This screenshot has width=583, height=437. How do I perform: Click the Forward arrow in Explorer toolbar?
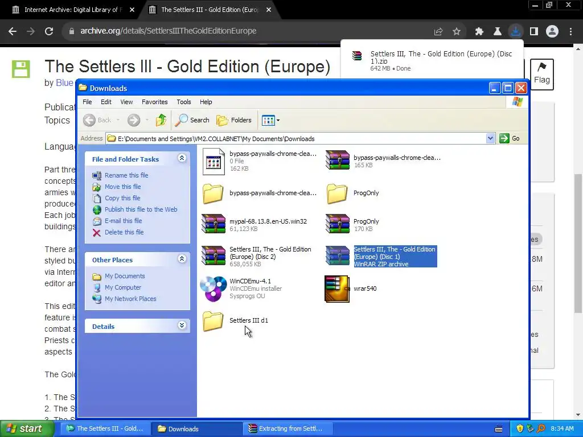pos(134,120)
